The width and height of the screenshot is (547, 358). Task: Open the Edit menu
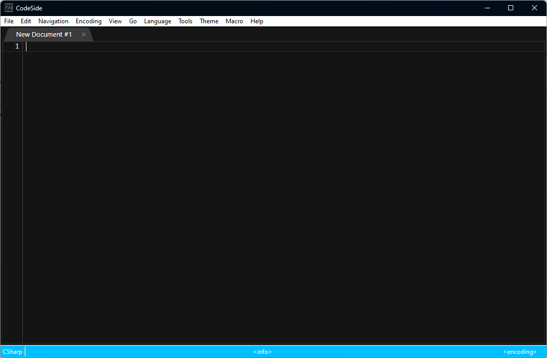pos(25,21)
